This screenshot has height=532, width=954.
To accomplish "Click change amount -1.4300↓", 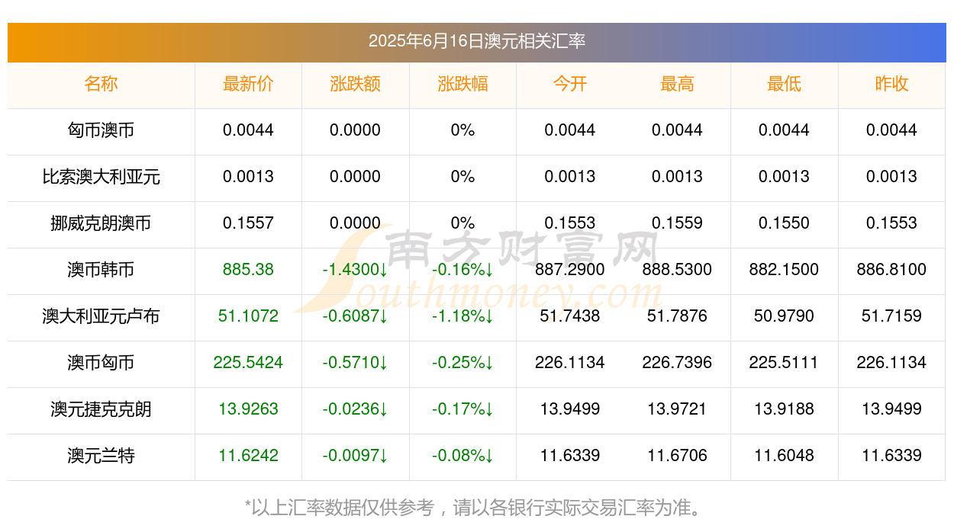I will [355, 270].
